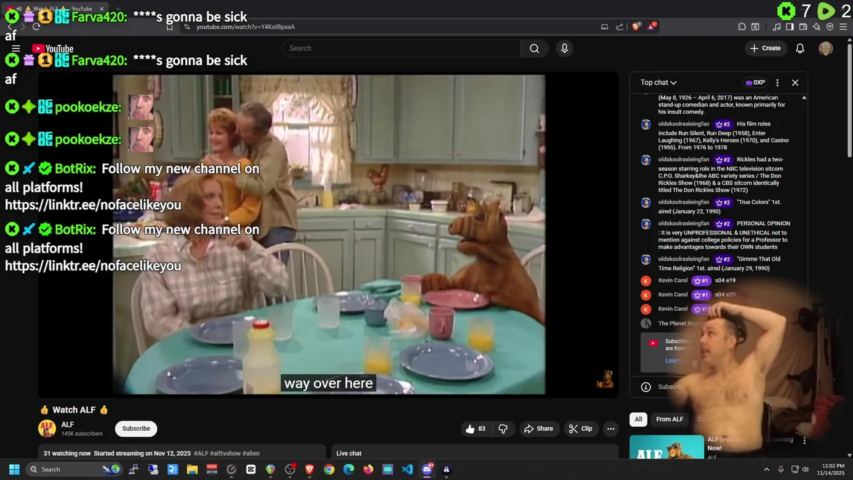Open the Windows Start menu
Screen dimensions: 853x480
pyautogui.click(x=14, y=469)
